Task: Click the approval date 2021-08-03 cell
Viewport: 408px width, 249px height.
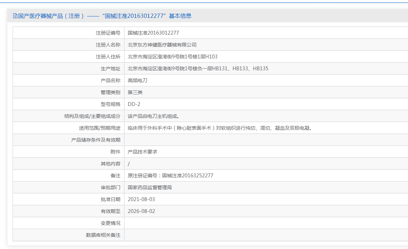Action: [x=142, y=199]
